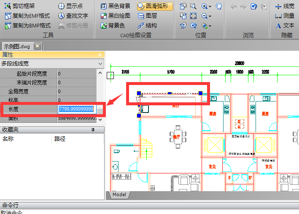Click the previous zoom view icon
The width and height of the screenshot is (299, 214).
pyautogui.click(x=193, y=26)
